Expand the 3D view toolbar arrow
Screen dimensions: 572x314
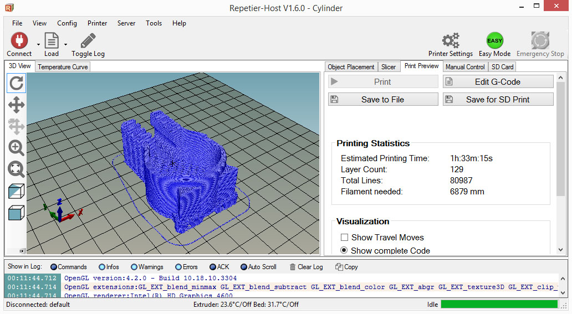22,251
